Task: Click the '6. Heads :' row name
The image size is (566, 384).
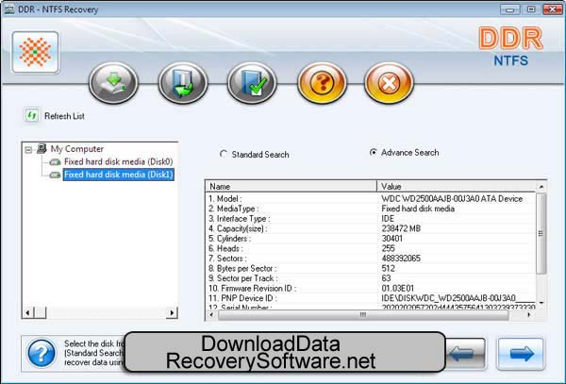Action: 225,249
